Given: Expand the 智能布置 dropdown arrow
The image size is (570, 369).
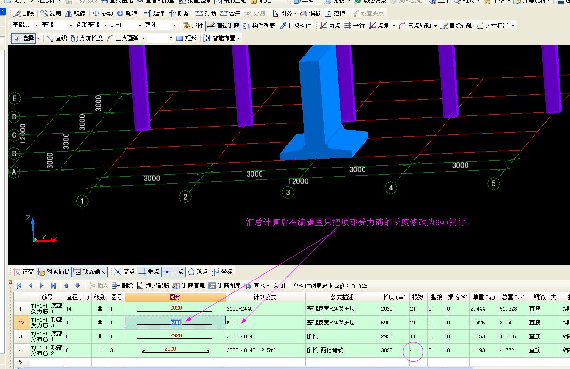Looking at the screenshot, I should (x=238, y=38).
